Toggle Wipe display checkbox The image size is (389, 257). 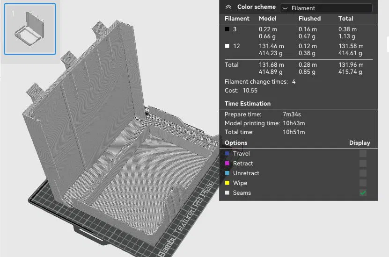pyautogui.click(x=363, y=183)
